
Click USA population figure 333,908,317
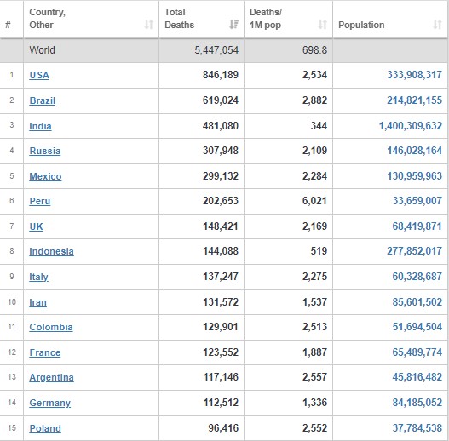[414, 75]
